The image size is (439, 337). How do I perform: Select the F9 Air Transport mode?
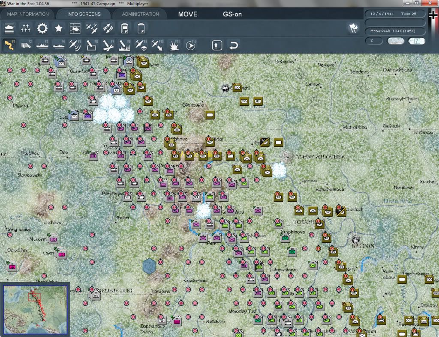click(141, 45)
